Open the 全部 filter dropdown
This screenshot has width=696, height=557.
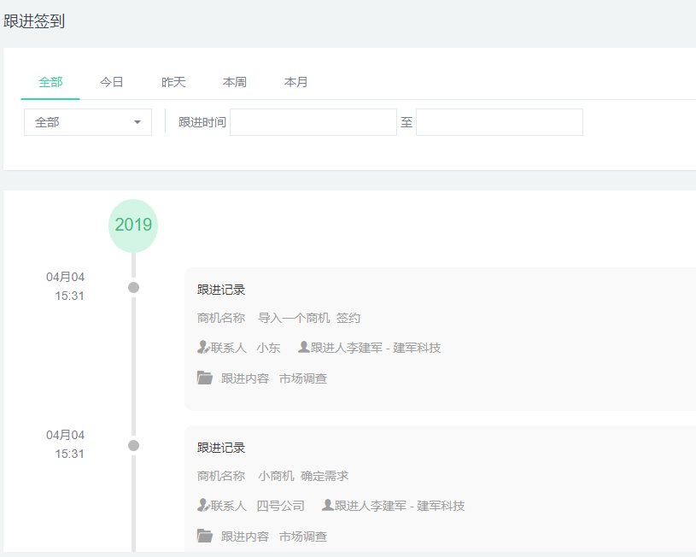click(87, 122)
